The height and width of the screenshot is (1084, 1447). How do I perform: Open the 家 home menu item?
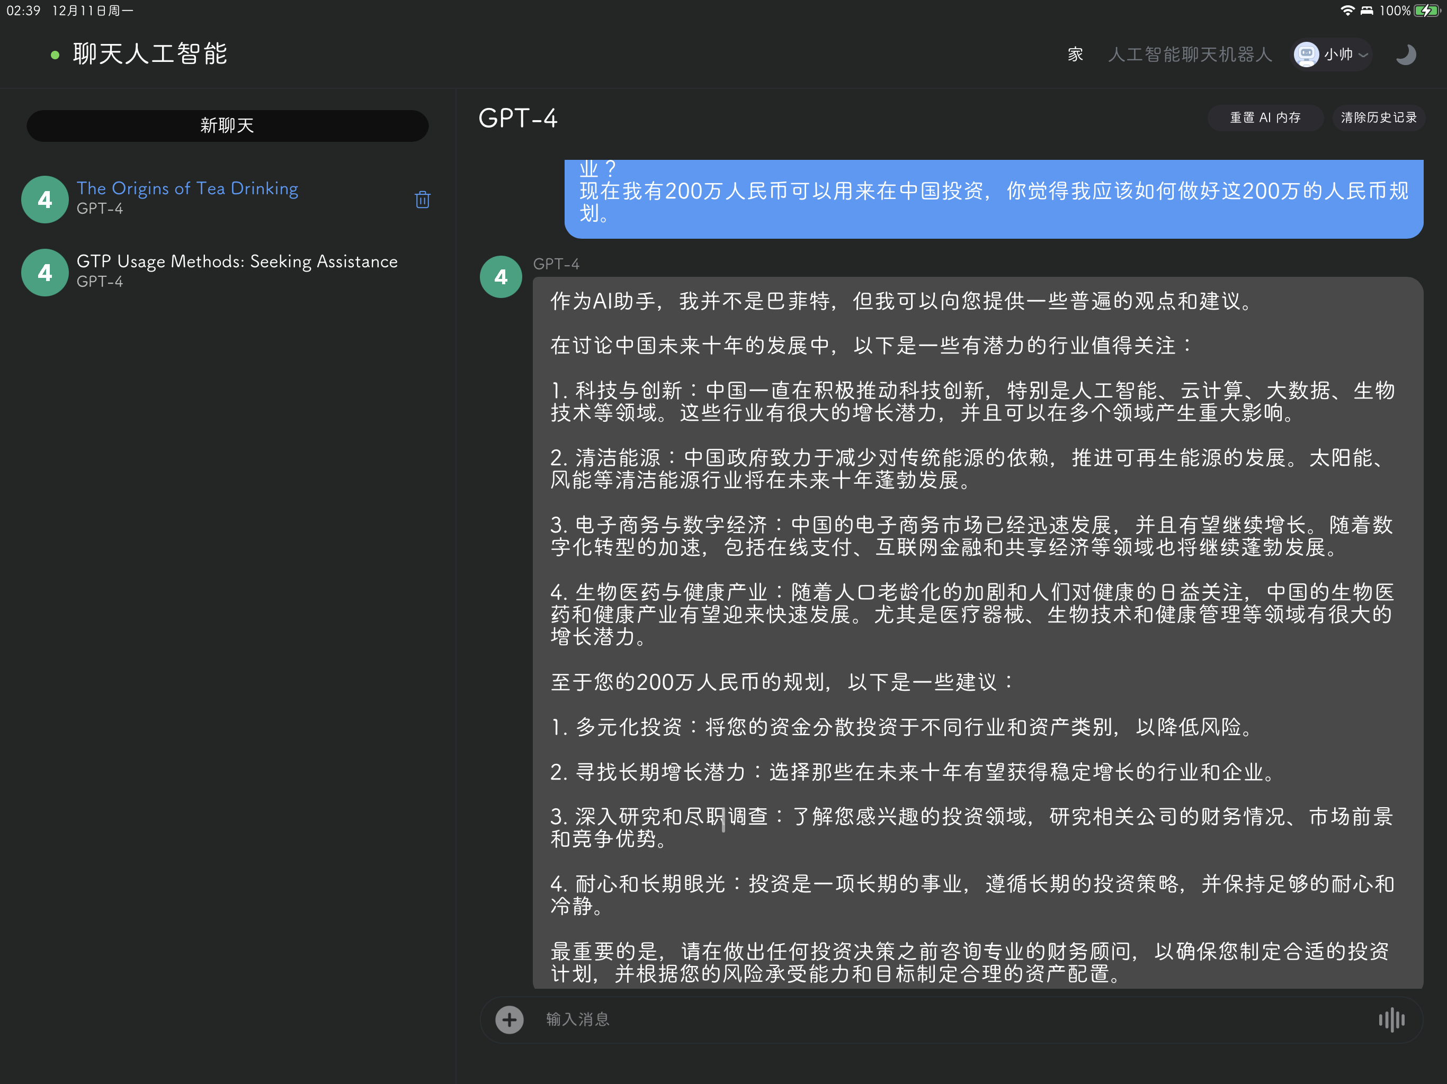1075,55
